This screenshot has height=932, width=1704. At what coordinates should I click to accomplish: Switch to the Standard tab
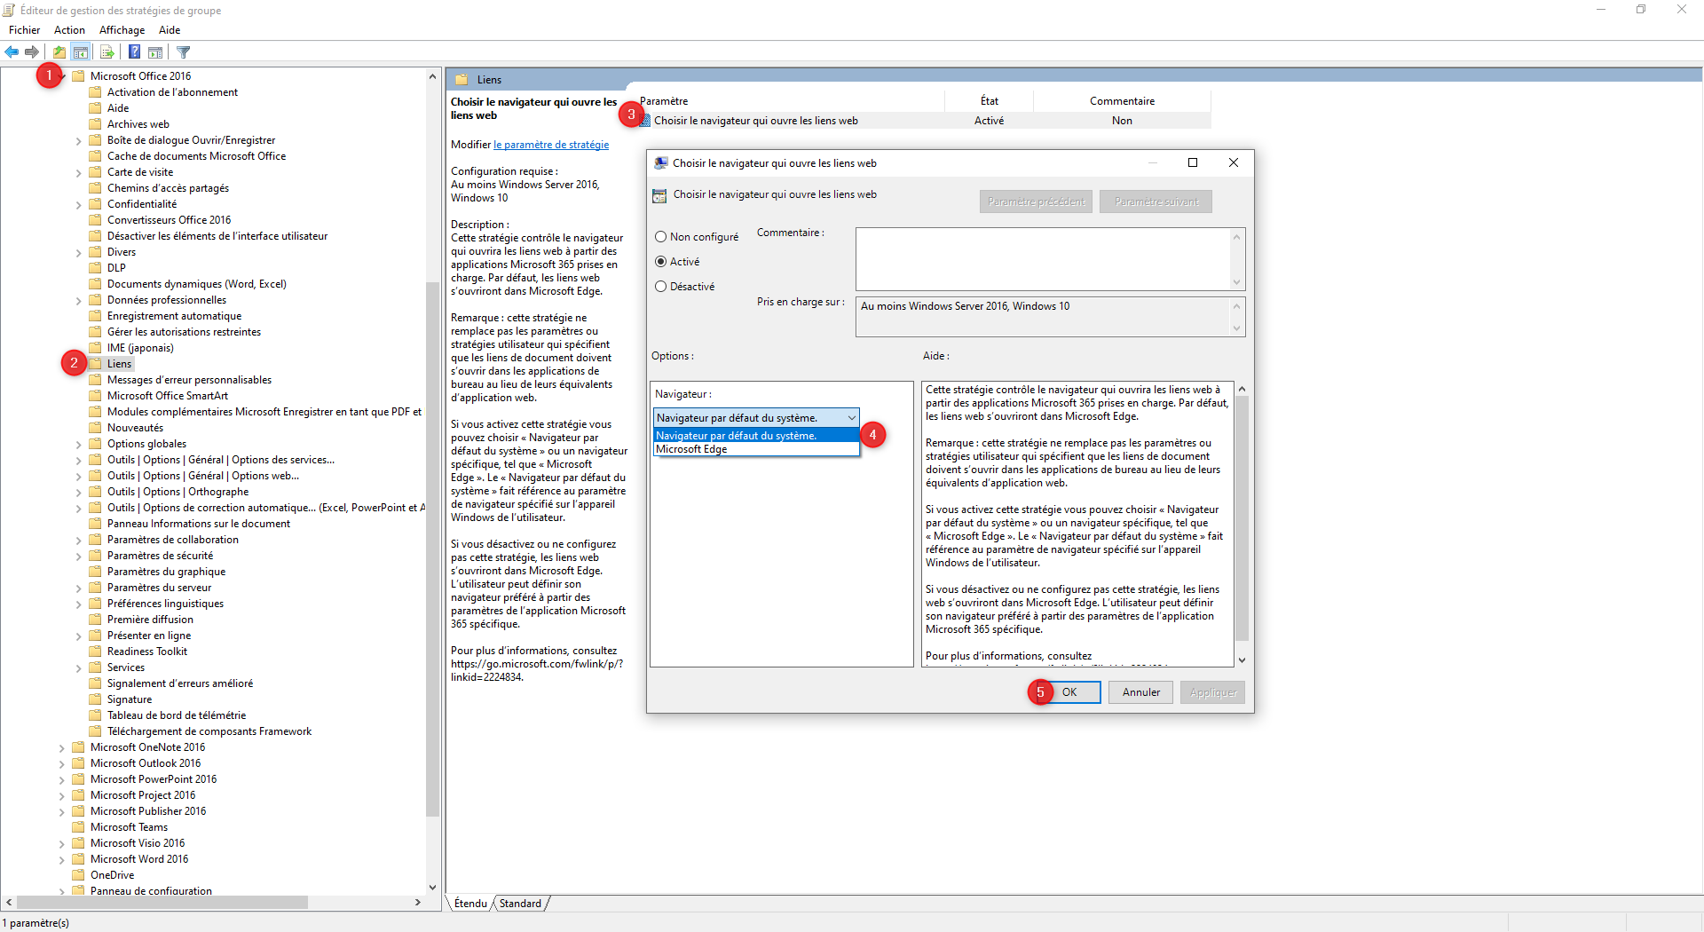pyautogui.click(x=520, y=904)
